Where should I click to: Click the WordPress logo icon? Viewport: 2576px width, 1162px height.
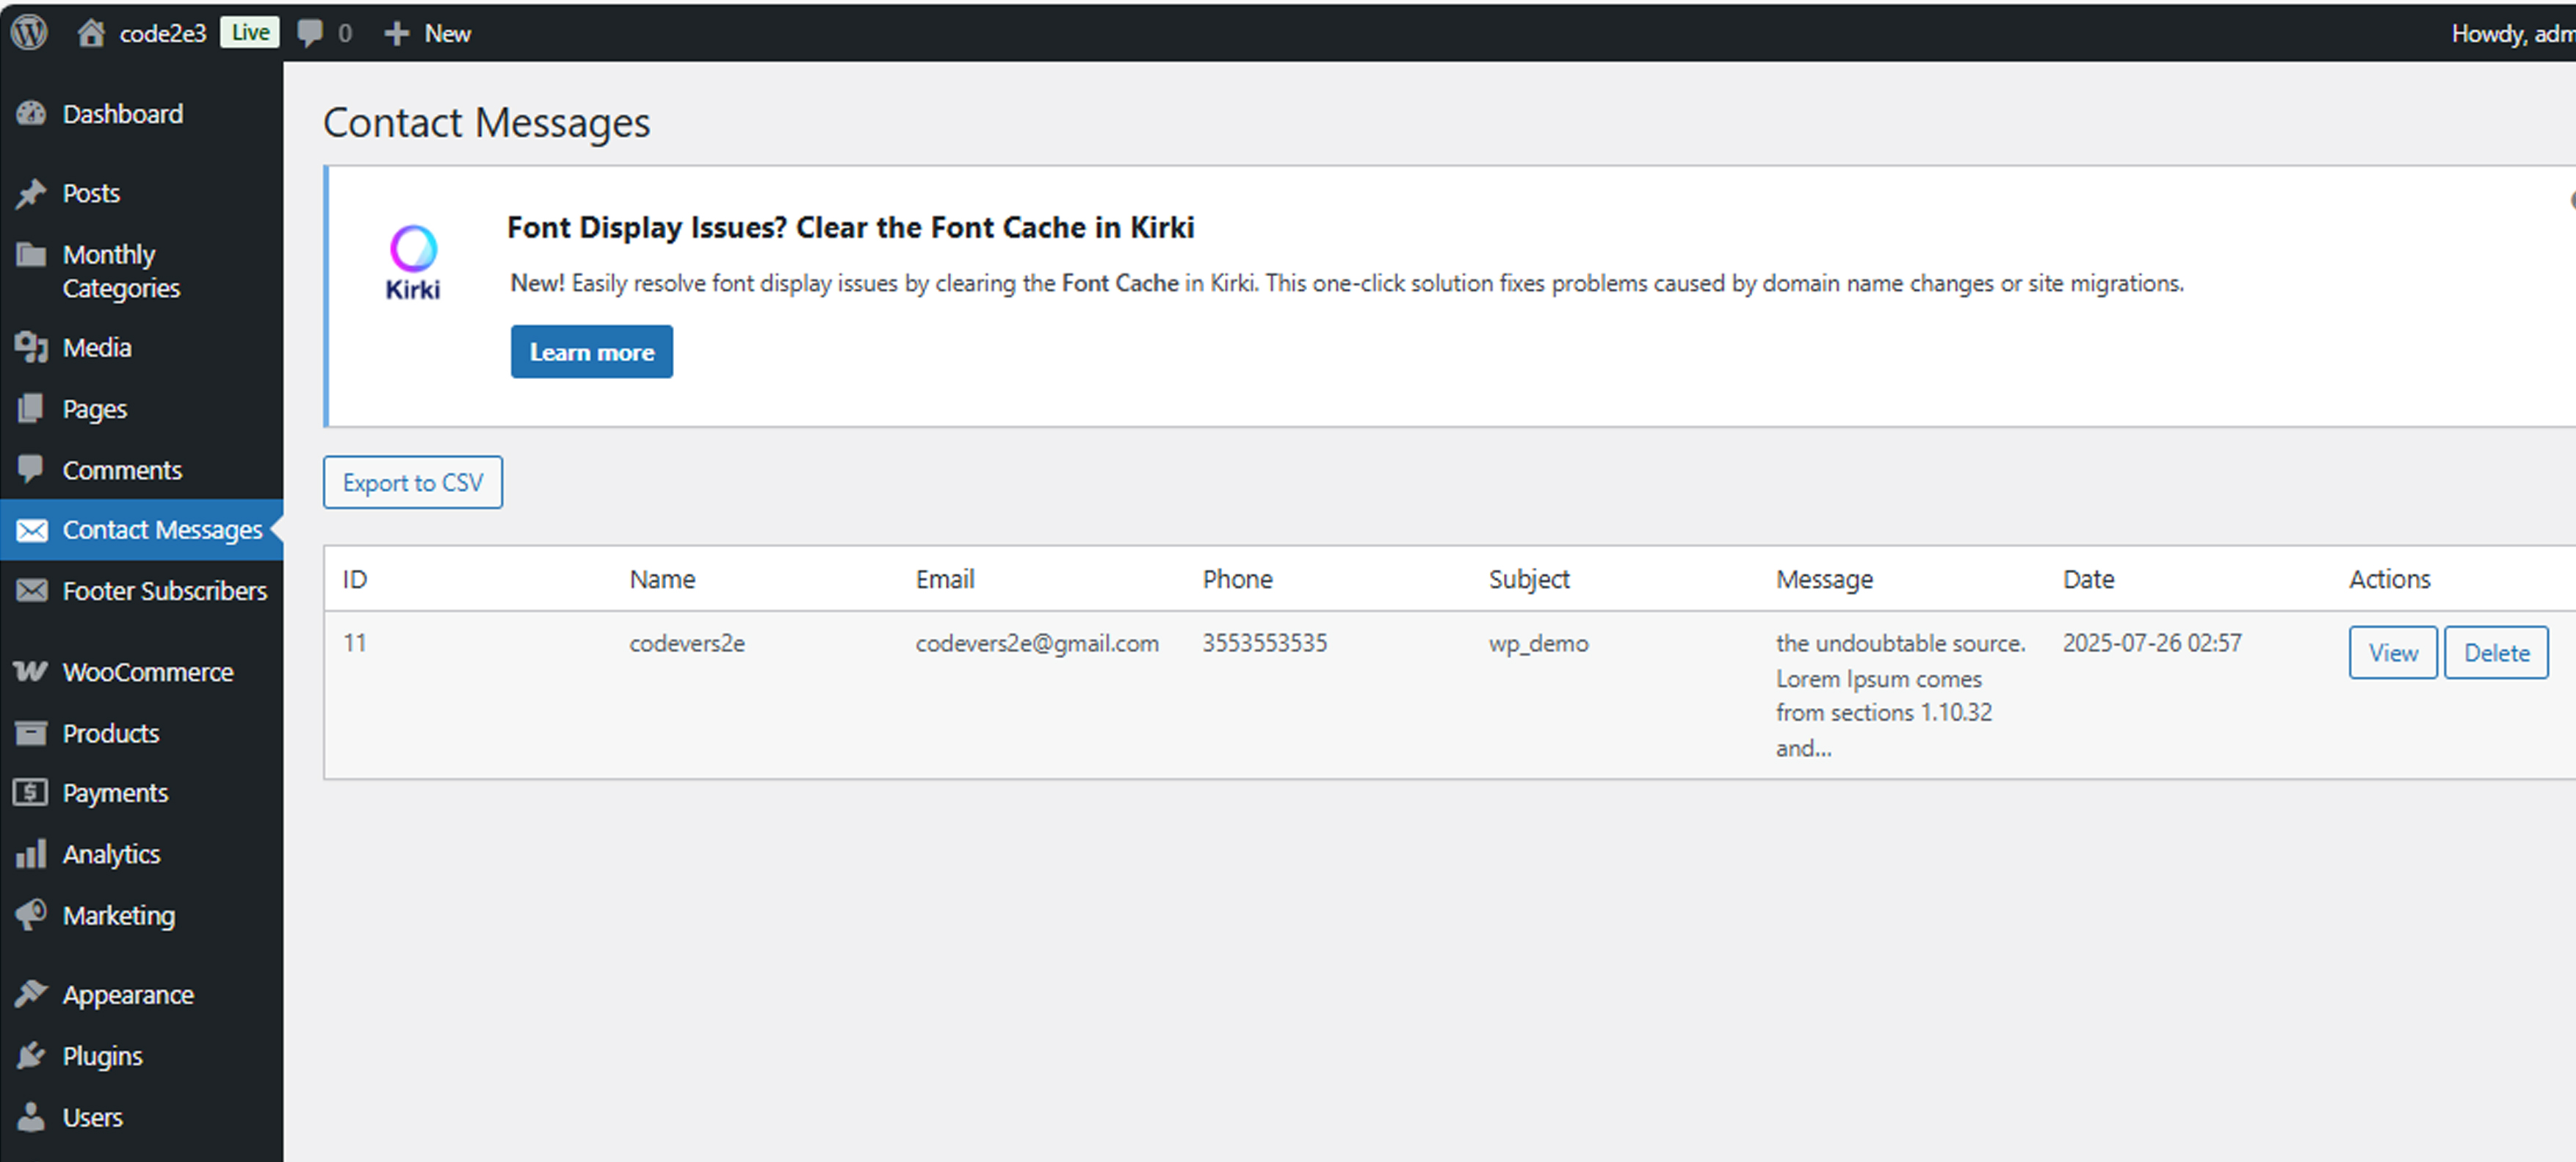(30, 32)
